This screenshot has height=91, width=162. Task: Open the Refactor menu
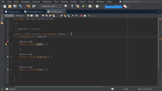(x=47, y=2)
